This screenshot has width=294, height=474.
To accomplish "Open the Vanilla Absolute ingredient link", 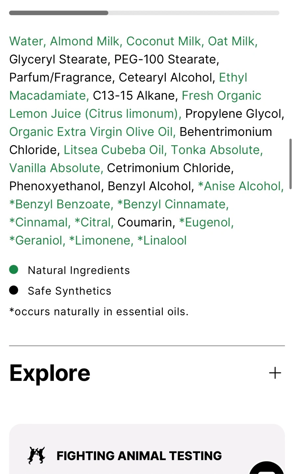I will pyautogui.click(x=55, y=168).
